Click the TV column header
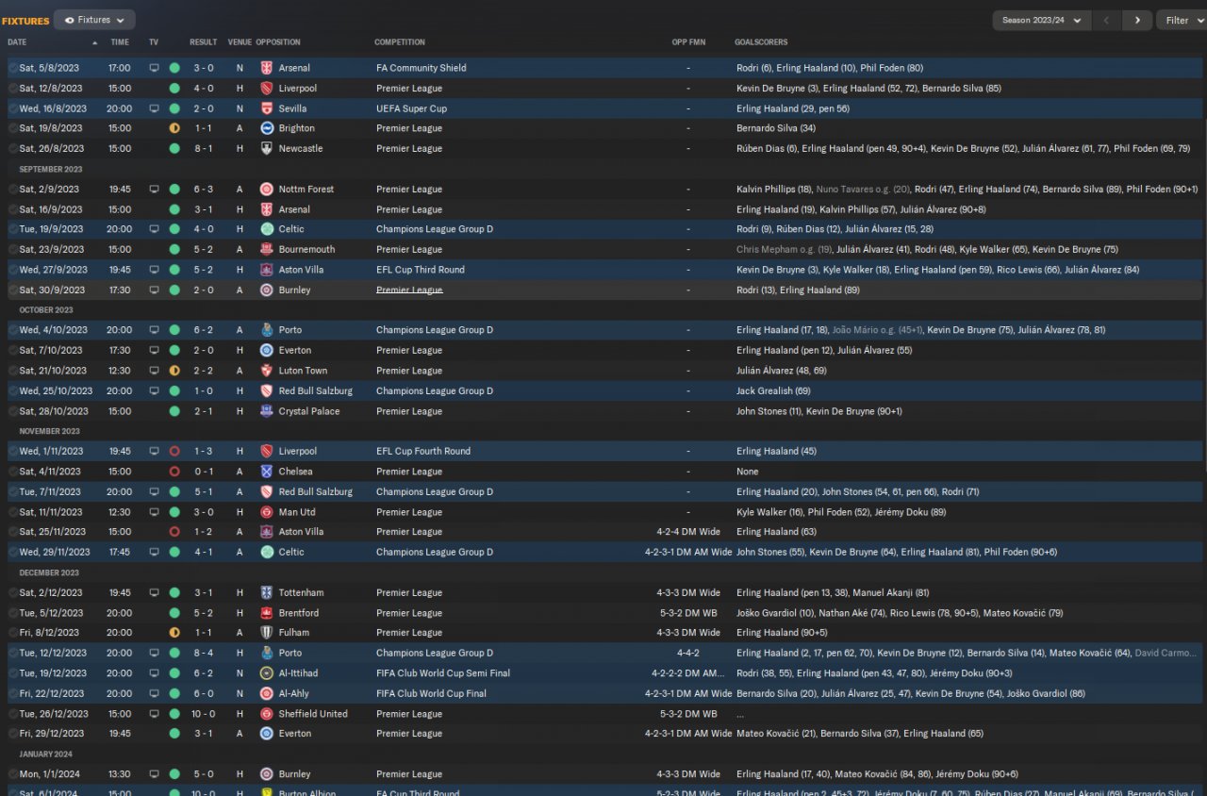Viewport: 1207px width, 796px height. (x=154, y=42)
